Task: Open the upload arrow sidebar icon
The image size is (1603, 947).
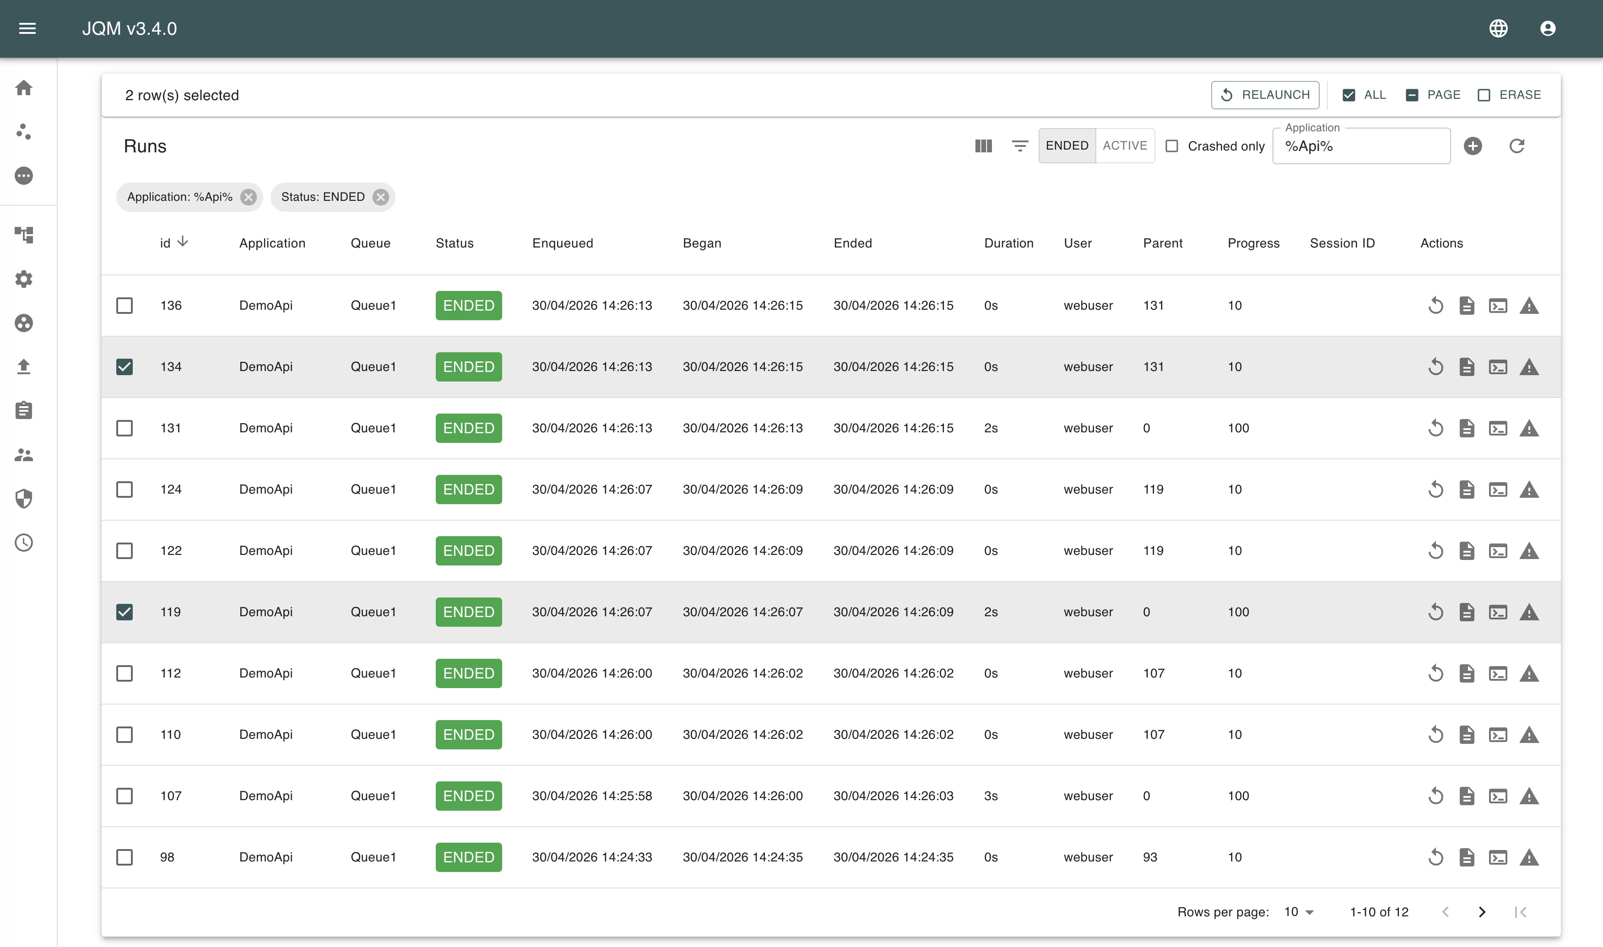Action: (x=24, y=366)
